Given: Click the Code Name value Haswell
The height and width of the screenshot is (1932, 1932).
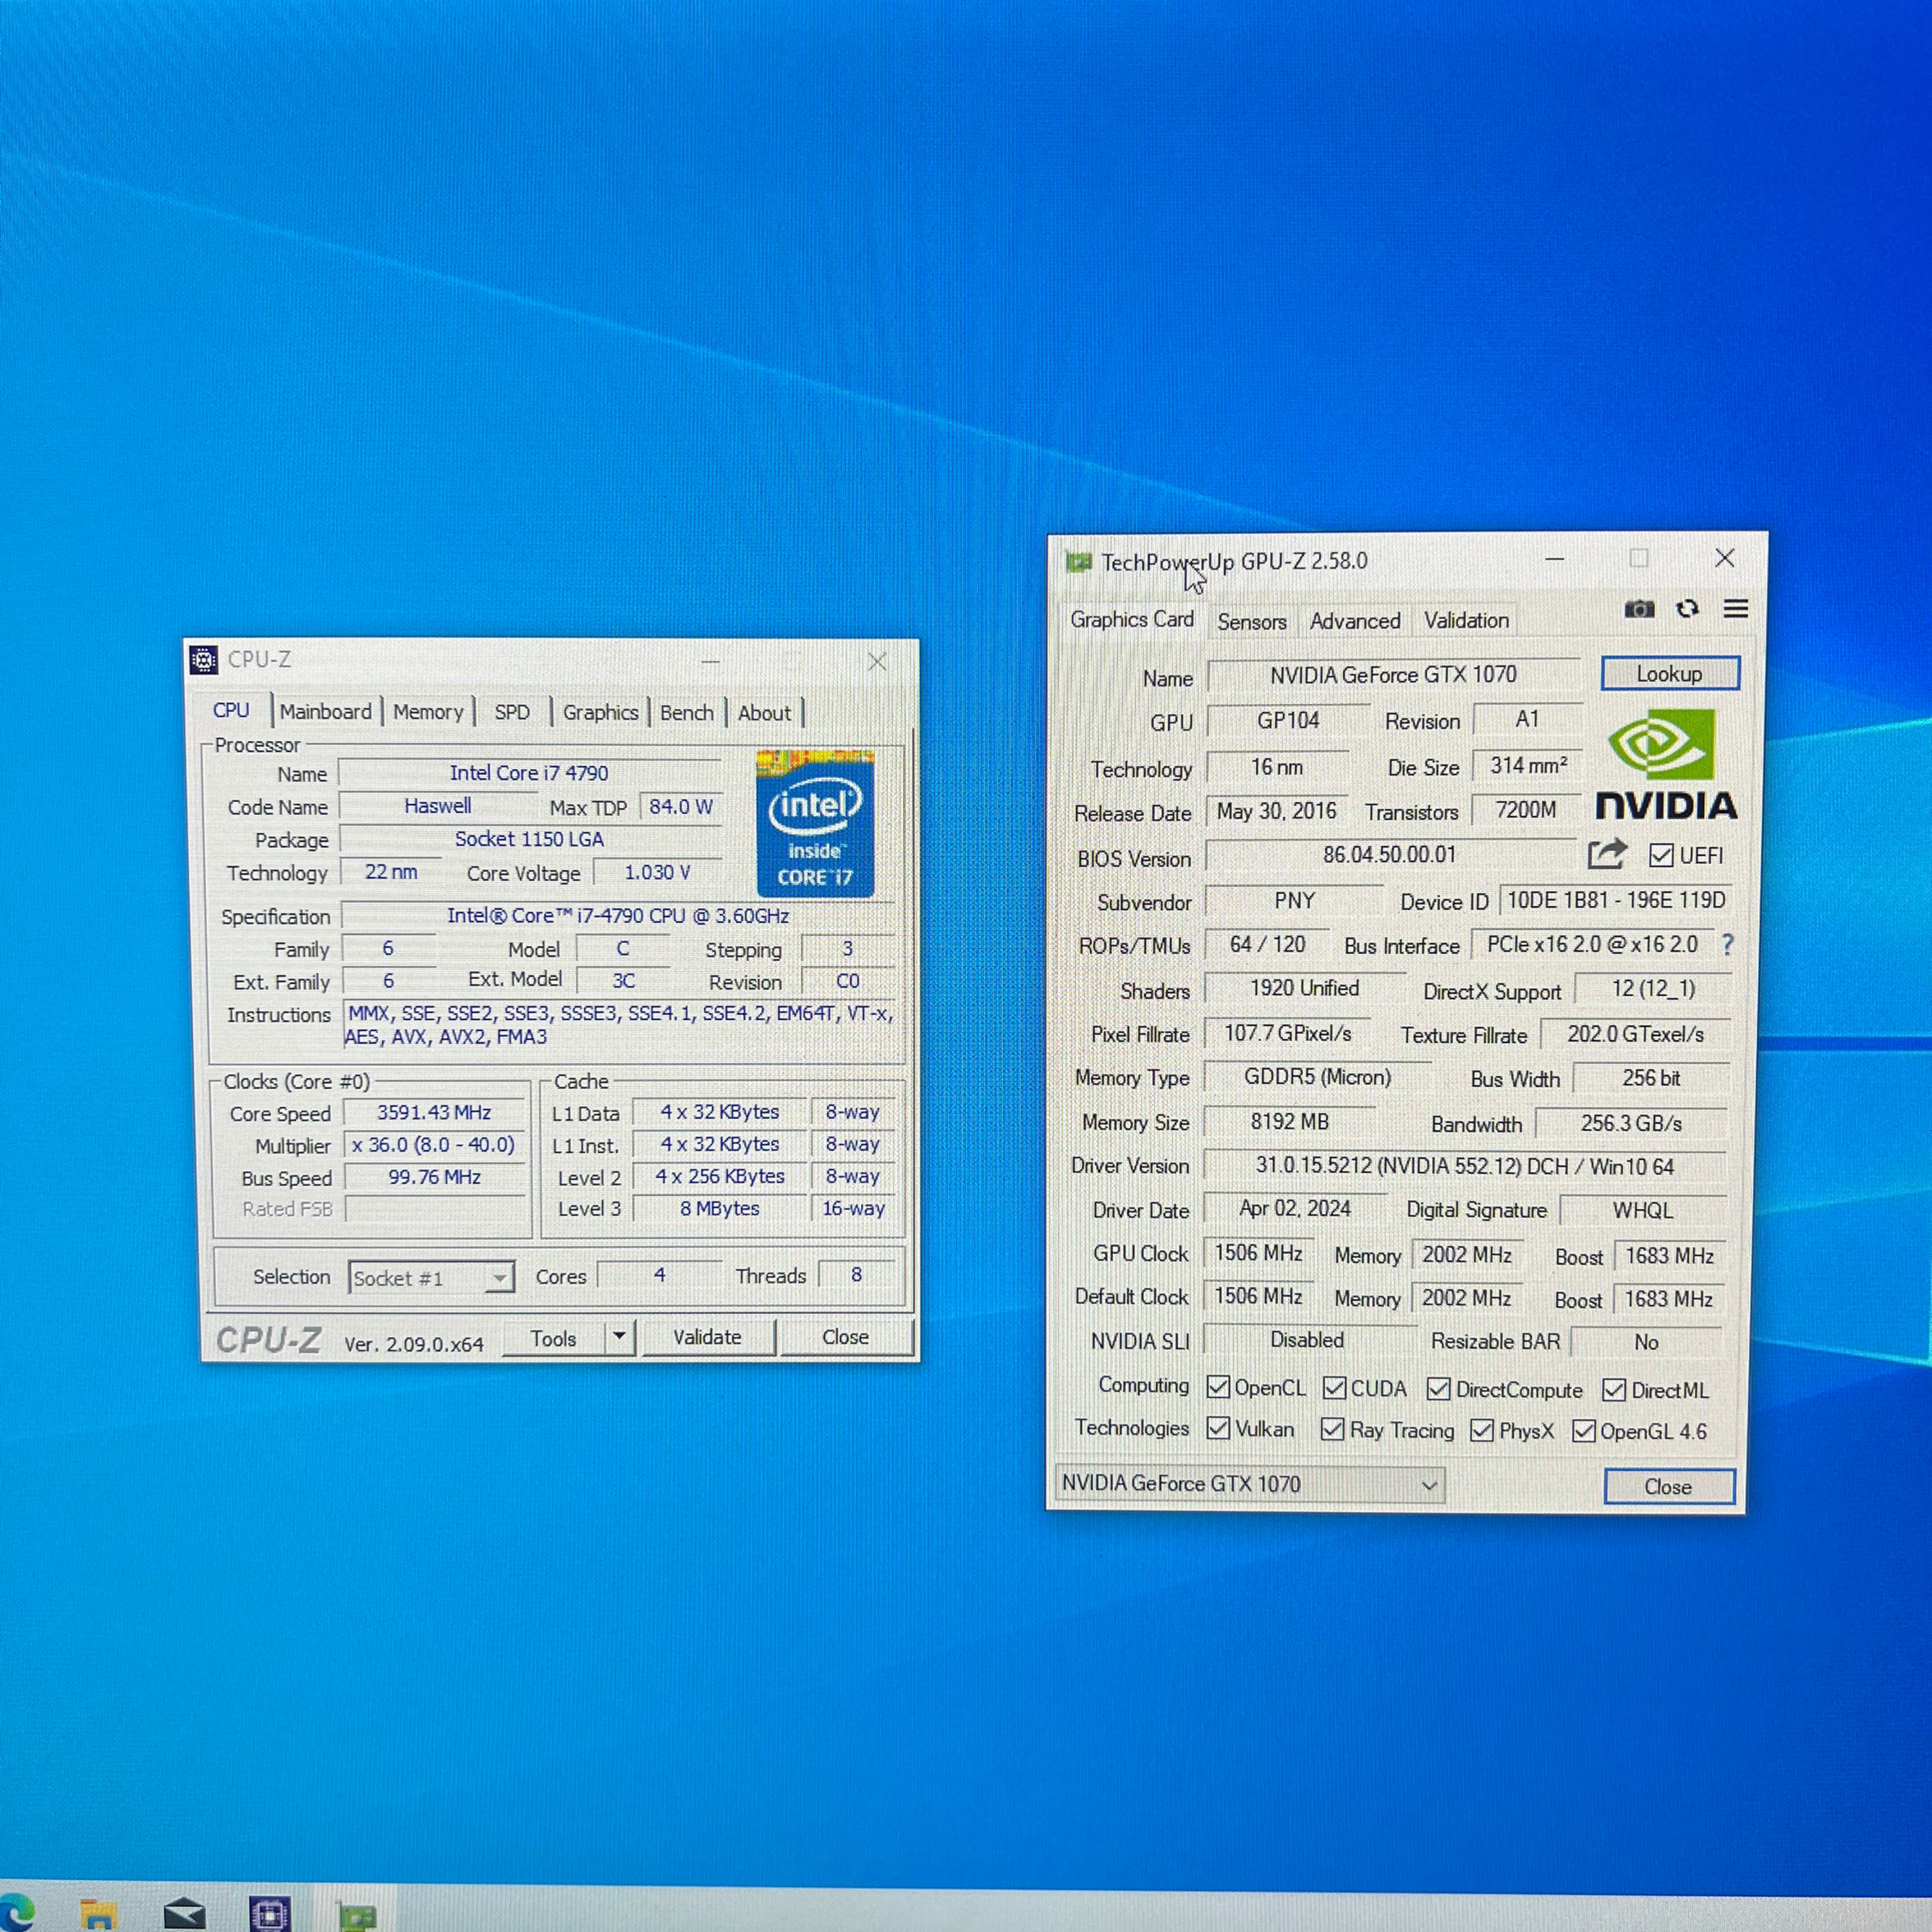Looking at the screenshot, I should (x=437, y=806).
